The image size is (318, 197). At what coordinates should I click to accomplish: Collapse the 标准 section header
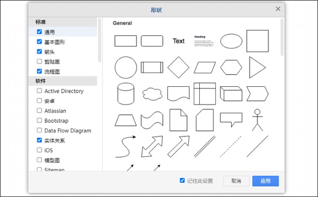[63, 22]
